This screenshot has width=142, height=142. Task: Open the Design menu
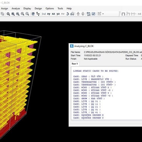click(x=38, y=8)
